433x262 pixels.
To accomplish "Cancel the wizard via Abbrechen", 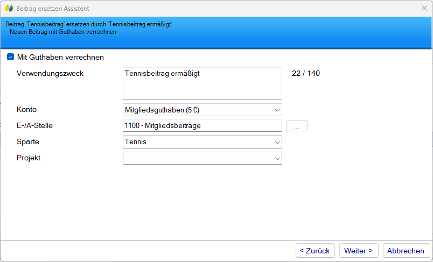I will [x=406, y=251].
